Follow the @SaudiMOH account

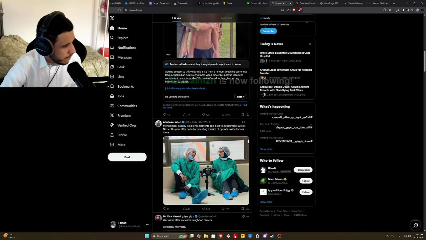[x=306, y=192]
